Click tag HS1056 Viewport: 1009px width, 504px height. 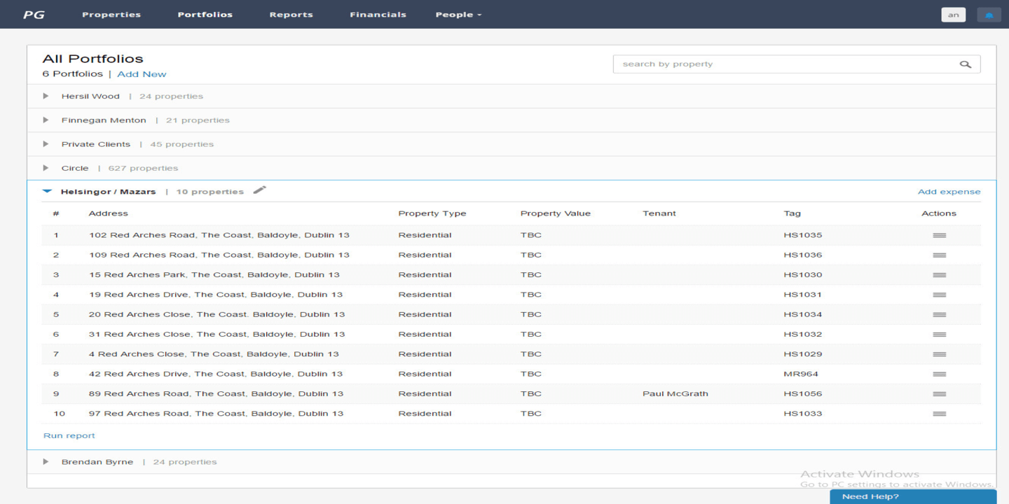click(x=803, y=394)
